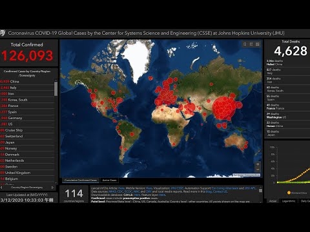Viewport: 310px width, 232px height.
Task: Select US in confirmed cases list
Action: pyautogui.click(x=27, y=124)
